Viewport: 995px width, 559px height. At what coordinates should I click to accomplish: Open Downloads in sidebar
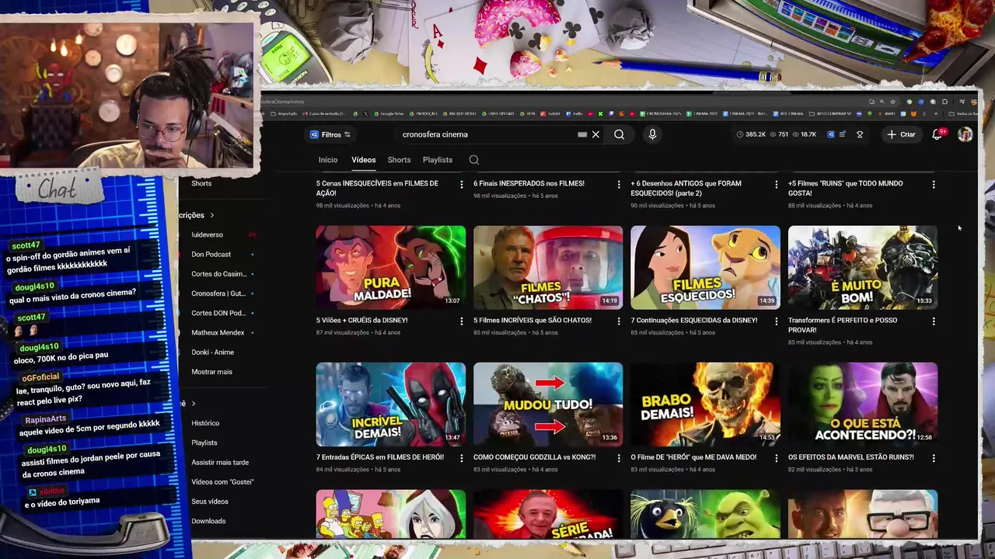tap(208, 521)
